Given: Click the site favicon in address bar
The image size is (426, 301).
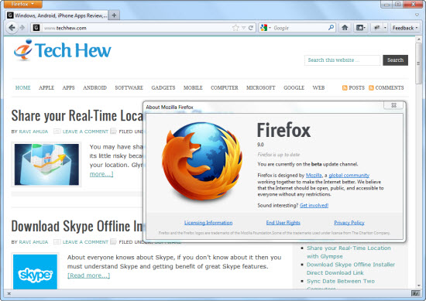Looking at the screenshot, I should click(x=36, y=28).
